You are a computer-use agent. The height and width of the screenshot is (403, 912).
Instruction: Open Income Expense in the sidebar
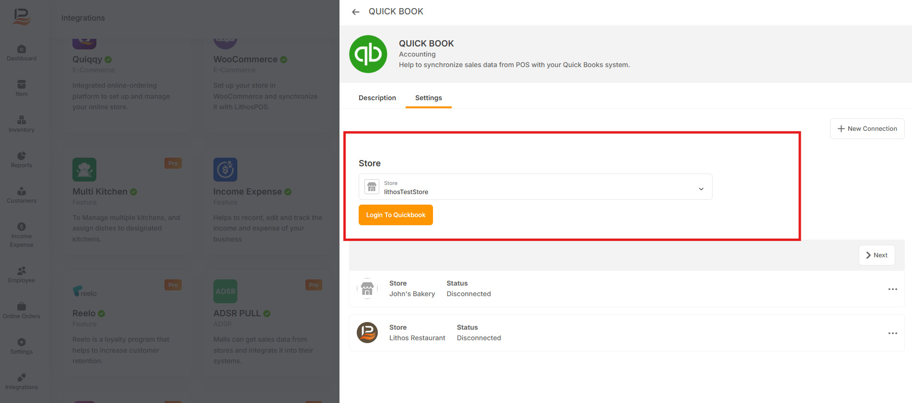click(22, 235)
